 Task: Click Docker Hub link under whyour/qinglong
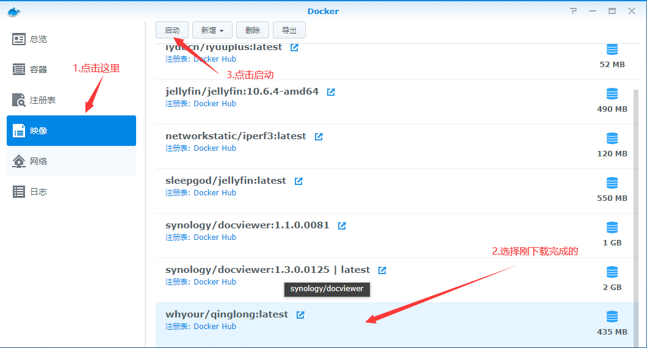[215, 327]
